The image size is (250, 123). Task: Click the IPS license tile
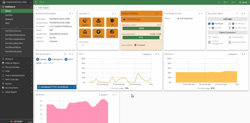[112, 22]
